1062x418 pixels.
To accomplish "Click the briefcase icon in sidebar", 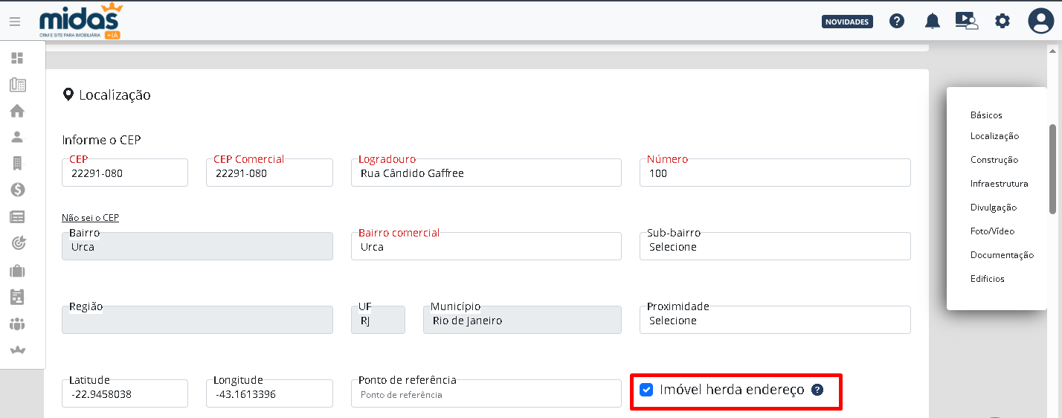I will coord(17,271).
